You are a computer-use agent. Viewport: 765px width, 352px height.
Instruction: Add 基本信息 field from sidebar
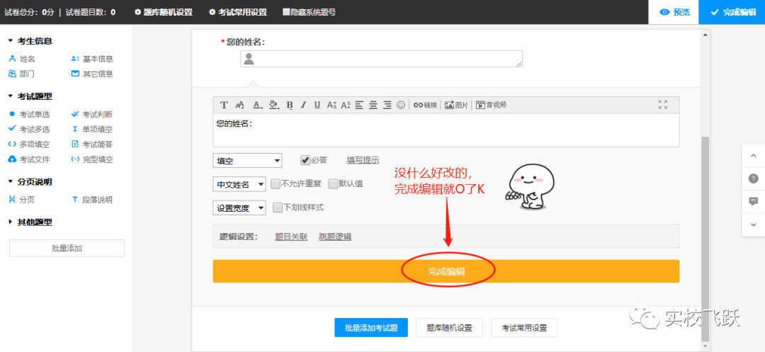click(92, 59)
